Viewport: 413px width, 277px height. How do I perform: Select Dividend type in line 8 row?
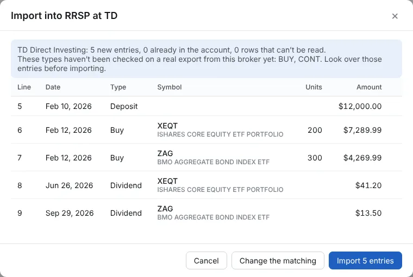click(x=126, y=185)
